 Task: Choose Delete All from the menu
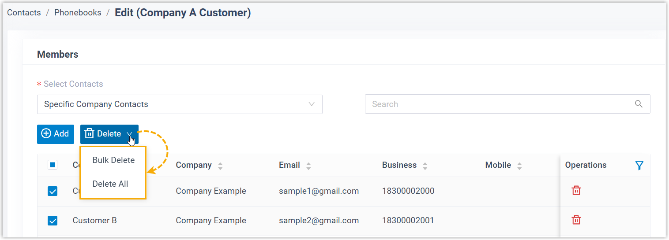click(x=110, y=184)
